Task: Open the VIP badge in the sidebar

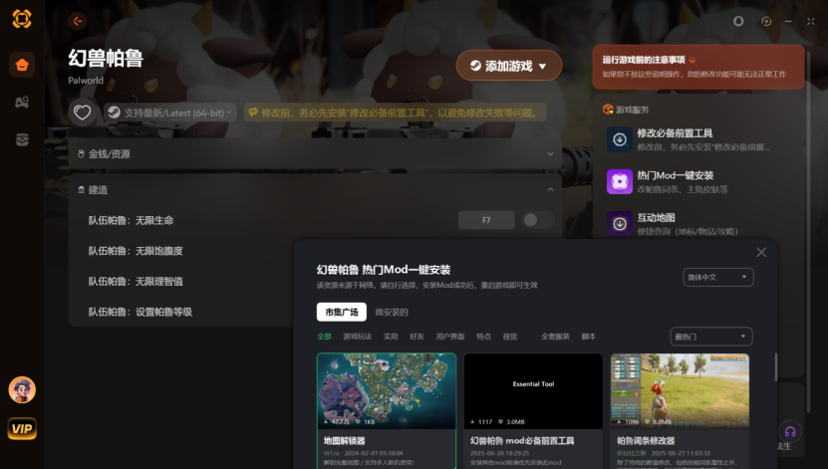Action: click(x=22, y=428)
